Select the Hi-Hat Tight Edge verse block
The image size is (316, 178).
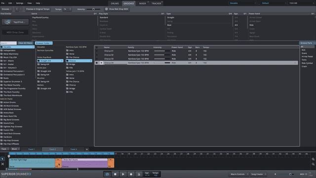(x=32, y=163)
